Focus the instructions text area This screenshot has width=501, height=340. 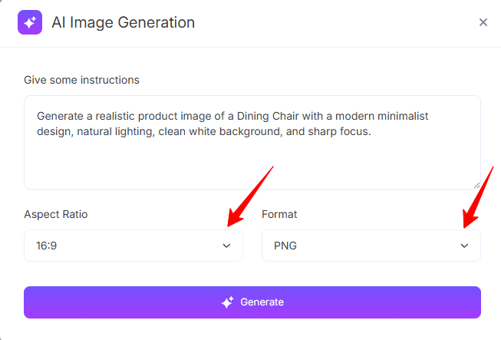[x=252, y=142]
